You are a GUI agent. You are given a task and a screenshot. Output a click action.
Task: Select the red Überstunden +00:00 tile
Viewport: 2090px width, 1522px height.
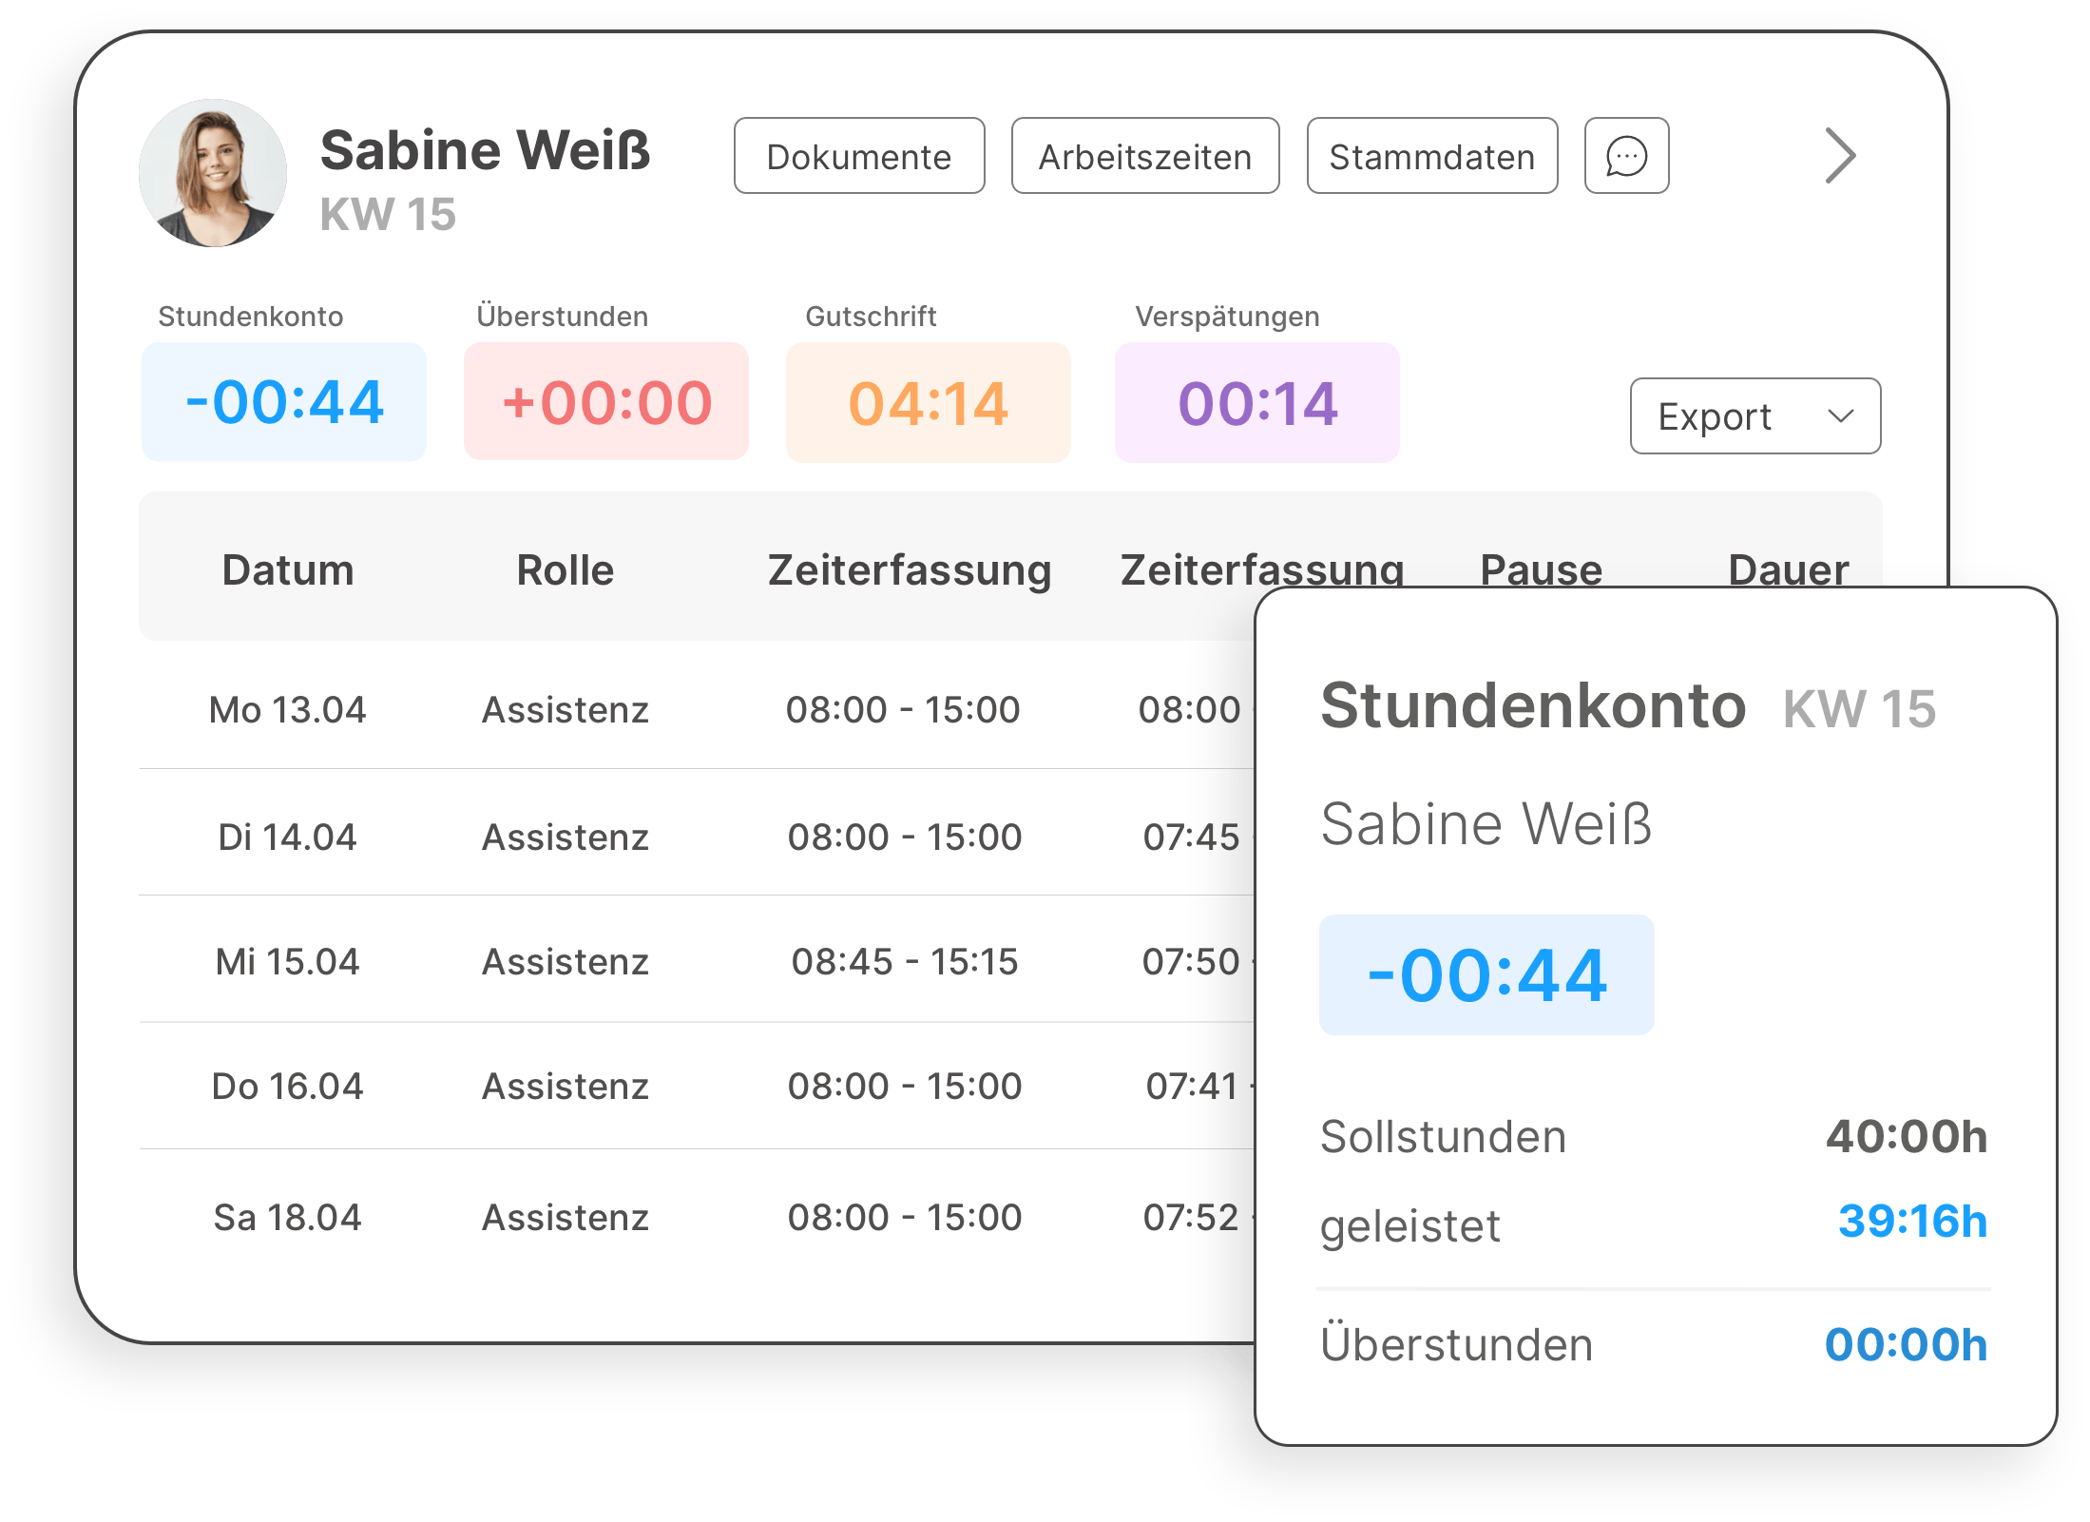606,402
